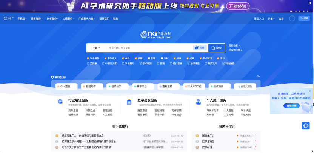Uncheck the 学位论文 checkbox
This screenshot has height=158, width=314.
(x=105, y=58)
